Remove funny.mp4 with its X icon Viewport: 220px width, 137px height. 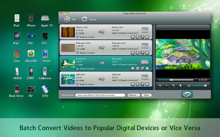(x=147, y=68)
